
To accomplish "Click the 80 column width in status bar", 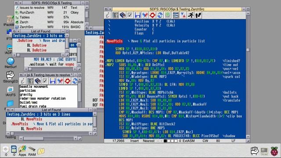I will pyautogui.click(x=218, y=141).
